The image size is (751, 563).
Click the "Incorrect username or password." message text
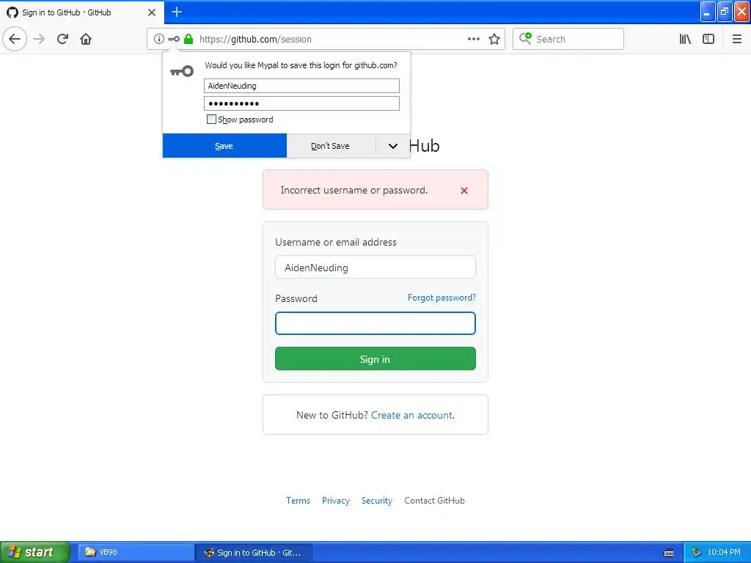pos(354,190)
